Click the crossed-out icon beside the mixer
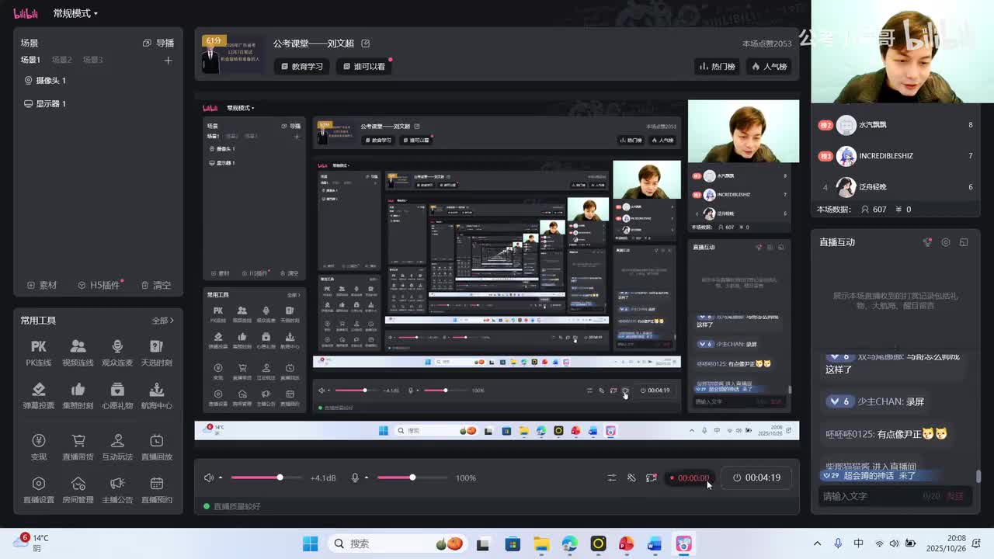This screenshot has height=559, width=994. pos(631,477)
